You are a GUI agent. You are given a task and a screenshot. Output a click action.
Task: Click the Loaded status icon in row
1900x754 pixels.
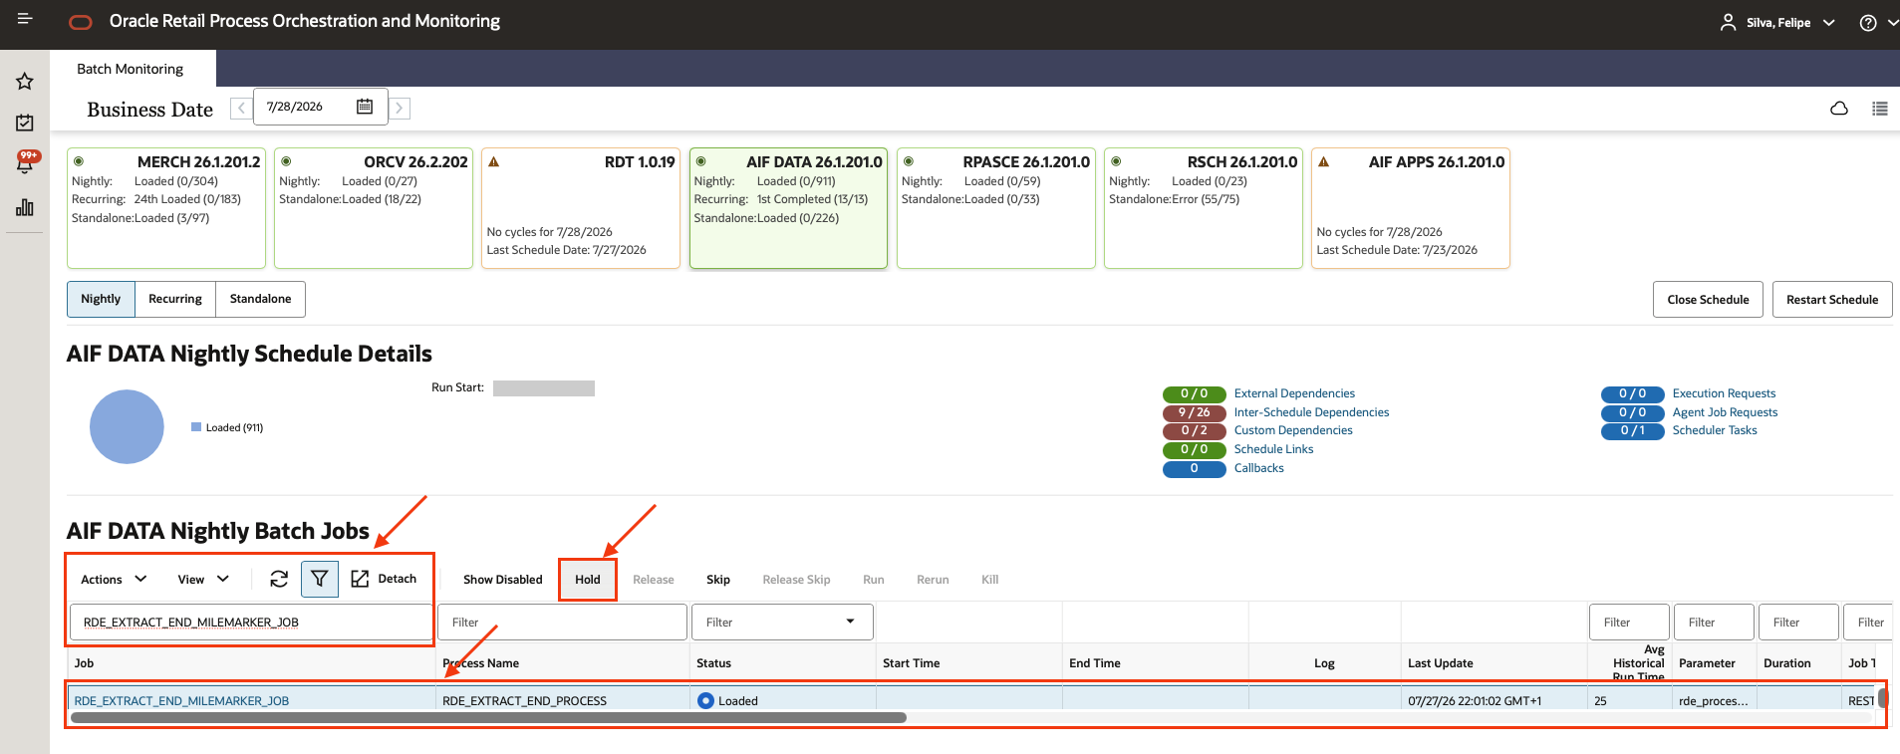[706, 700]
